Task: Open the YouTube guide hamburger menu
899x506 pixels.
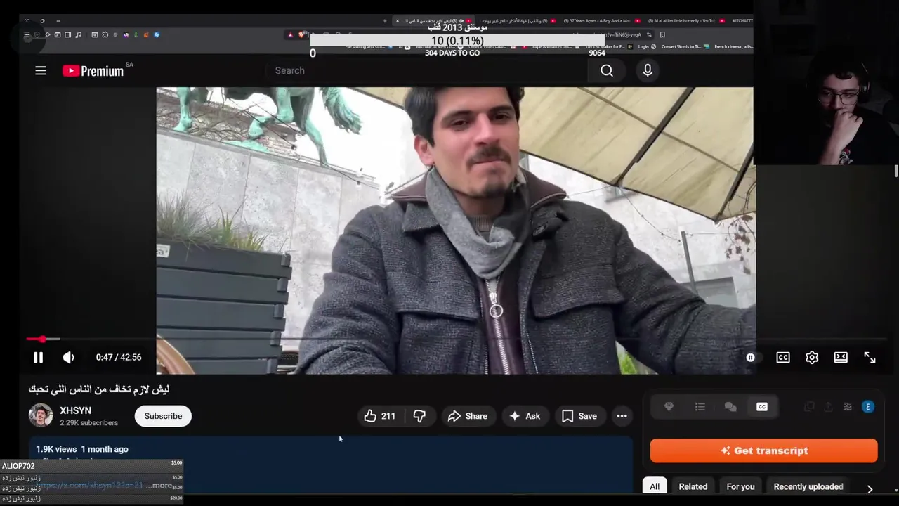Action: pyautogui.click(x=41, y=70)
